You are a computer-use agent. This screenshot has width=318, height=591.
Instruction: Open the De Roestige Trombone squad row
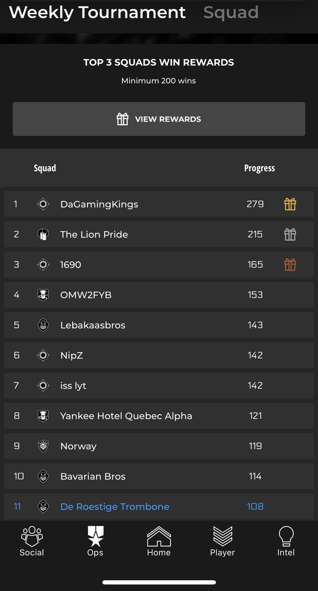[x=159, y=506]
